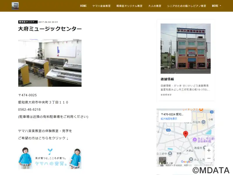Click the 満福寺 temple marker
This screenshot has width=233, height=175.
[x=205, y=148]
